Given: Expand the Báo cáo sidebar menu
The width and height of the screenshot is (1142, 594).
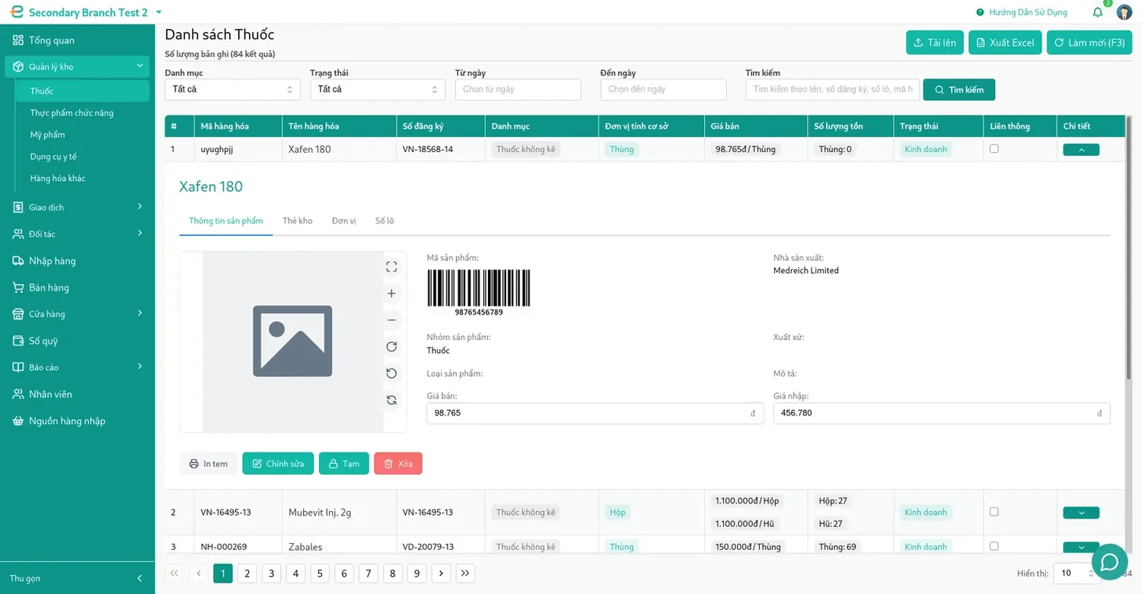Looking at the screenshot, I should 77,367.
